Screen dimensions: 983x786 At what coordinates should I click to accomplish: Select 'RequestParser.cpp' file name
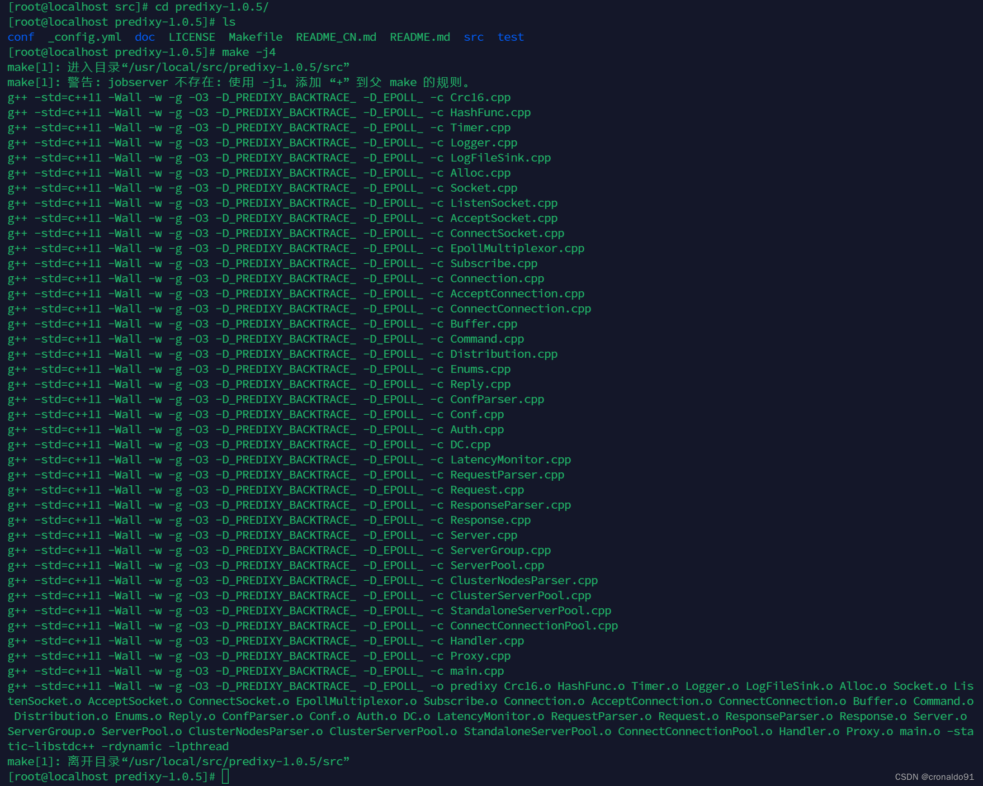point(508,475)
